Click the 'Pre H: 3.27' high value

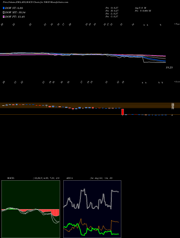[112, 11]
